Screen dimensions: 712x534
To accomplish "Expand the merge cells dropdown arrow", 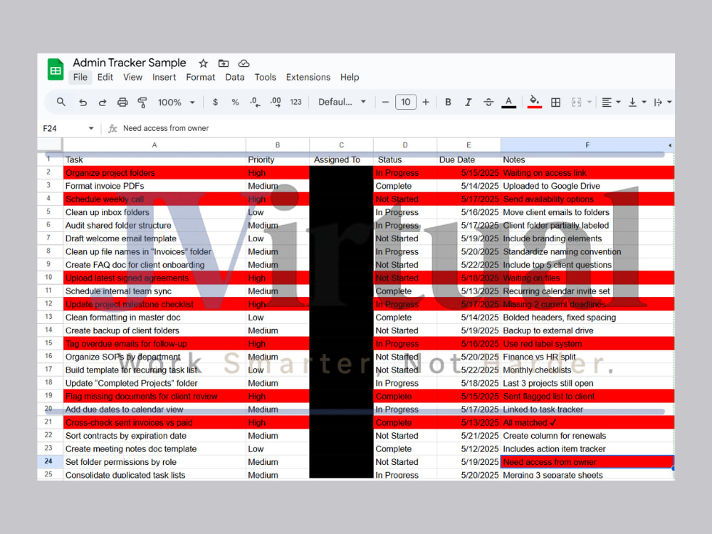I will 590,102.
